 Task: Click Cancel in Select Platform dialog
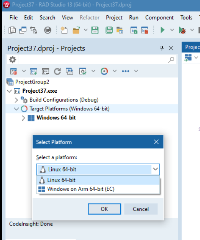(x=141, y=209)
